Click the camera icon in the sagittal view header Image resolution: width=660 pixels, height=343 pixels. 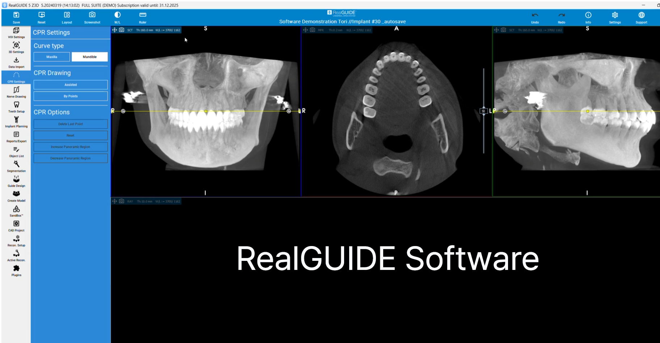coord(503,30)
